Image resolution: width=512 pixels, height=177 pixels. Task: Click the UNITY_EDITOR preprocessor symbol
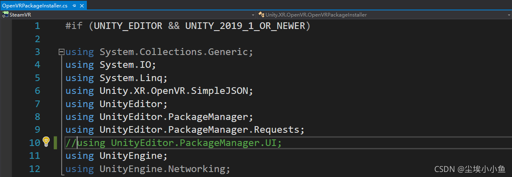128,26
